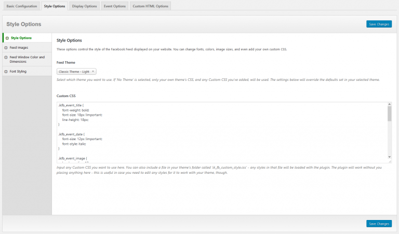Click plus icon next to Feed Images
Viewport: 399px width, 234px height.
coord(6,47)
